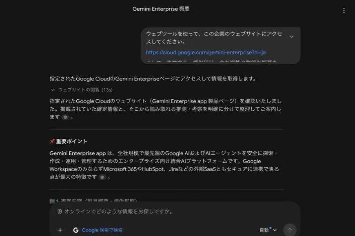
Task: Click the 重要ポイント heading
Action: [x=71, y=141]
